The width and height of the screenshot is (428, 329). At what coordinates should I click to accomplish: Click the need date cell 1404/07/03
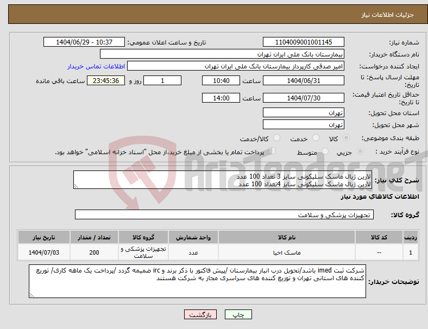(x=44, y=252)
